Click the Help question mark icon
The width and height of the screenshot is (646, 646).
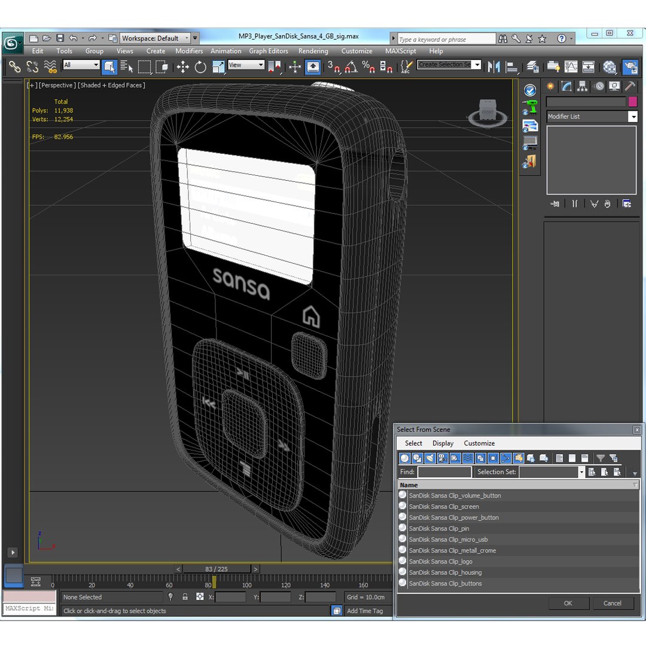click(x=561, y=39)
